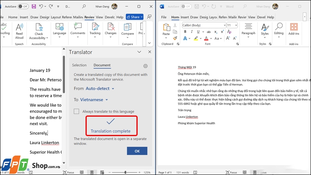The height and width of the screenshot is (175, 311).
Task: Open the To Vietnamese language dropdown
Action: pos(94,100)
